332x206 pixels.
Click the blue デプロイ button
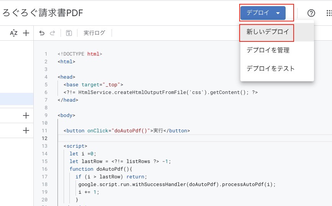click(x=263, y=13)
